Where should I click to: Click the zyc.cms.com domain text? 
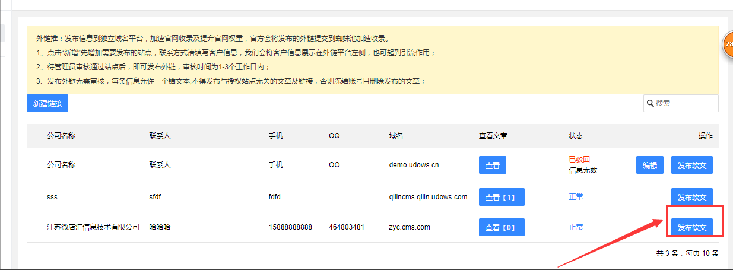coord(410,227)
